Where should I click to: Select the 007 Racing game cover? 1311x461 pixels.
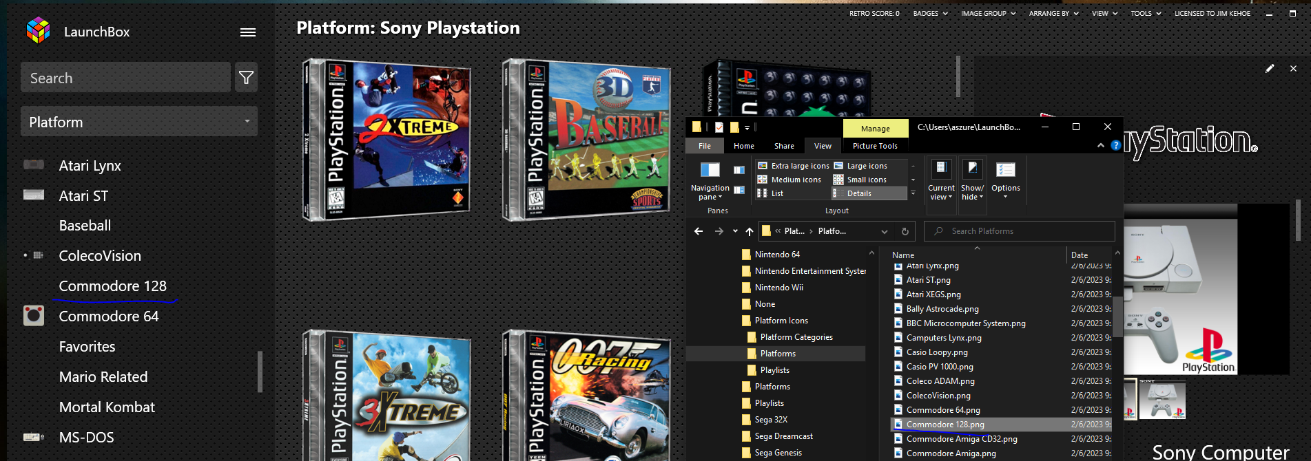pos(587,395)
